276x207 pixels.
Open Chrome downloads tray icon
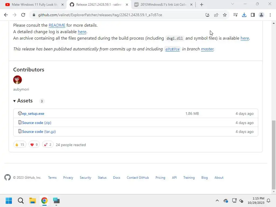[244, 15]
